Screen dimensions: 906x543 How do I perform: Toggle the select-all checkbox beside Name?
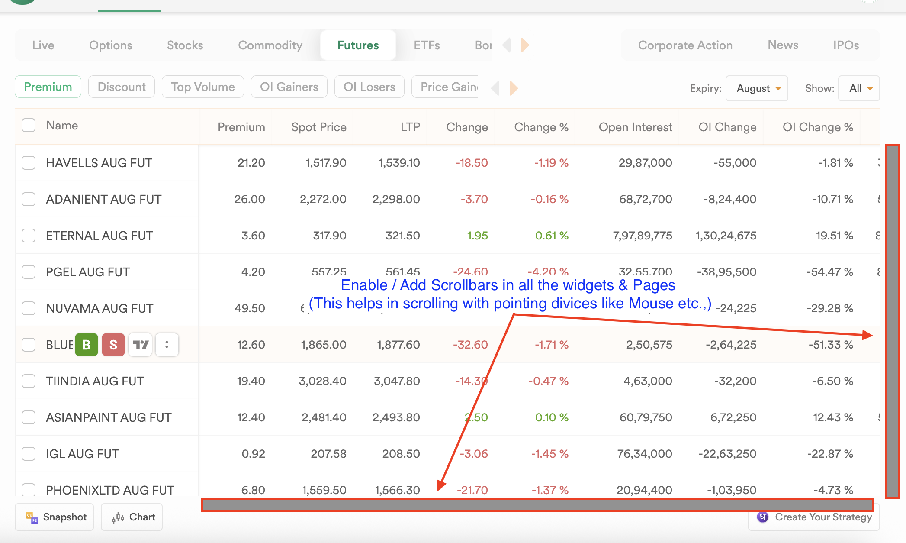coord(29,125)
